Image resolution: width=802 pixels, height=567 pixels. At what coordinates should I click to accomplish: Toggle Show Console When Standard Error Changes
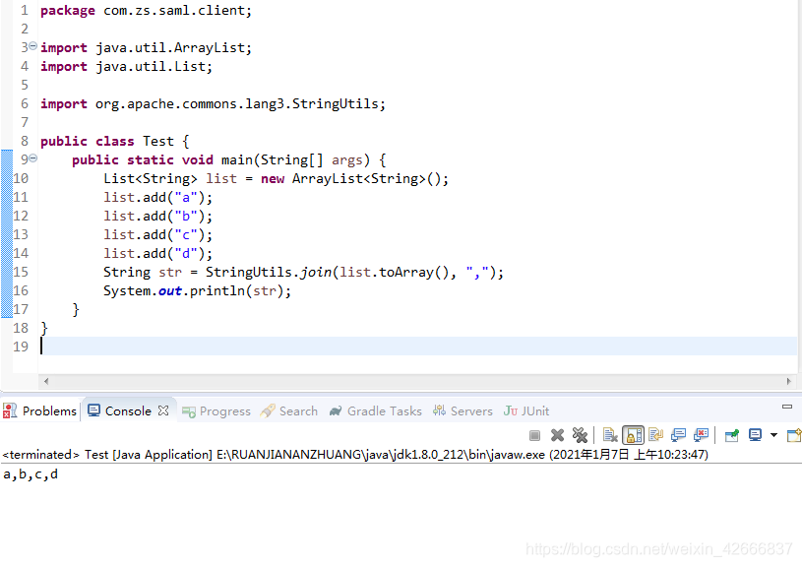pyautogui.click(x=703, y=435)
